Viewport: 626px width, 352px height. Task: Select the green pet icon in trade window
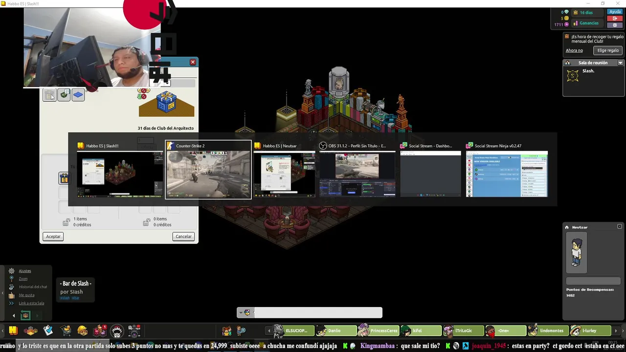64,95
